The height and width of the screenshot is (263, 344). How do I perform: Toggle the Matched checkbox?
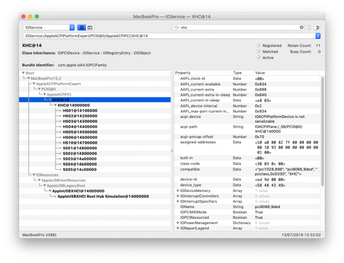tap(259, 52)
